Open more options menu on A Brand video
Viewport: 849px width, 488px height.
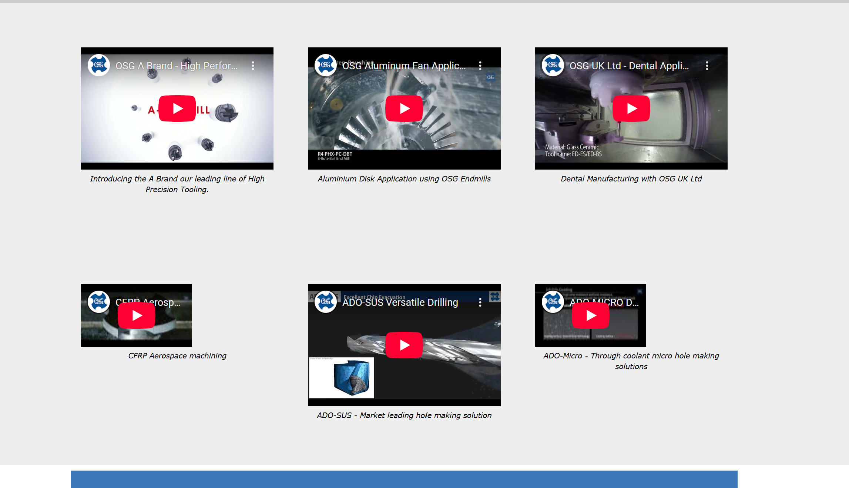pos(253,66)
